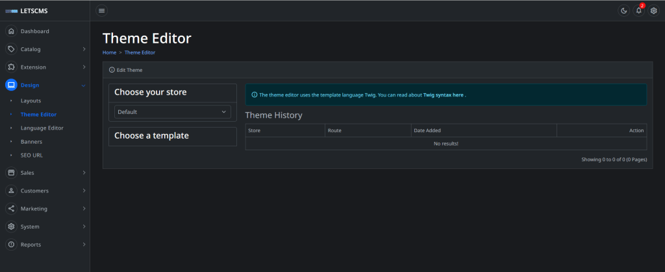Viewport: 665px width, 272px height.
Task: Expand the Reports menu chevron
Action: 84,245
